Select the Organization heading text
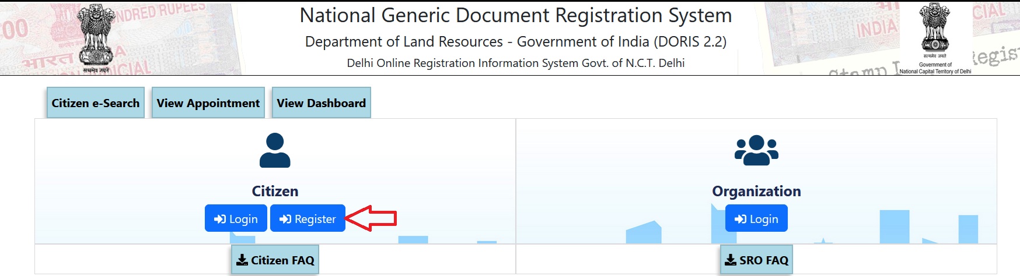The height and width of the screenshot is (276, 1020). [x=756, y=191]
